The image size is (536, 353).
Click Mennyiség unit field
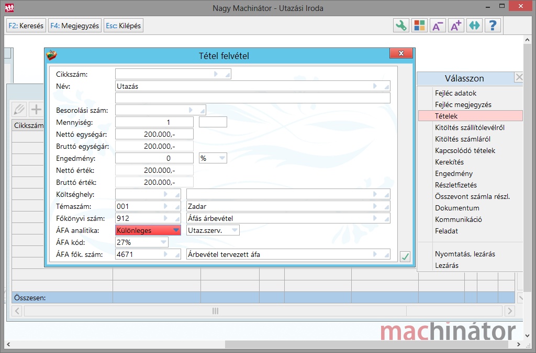(213, 122)
